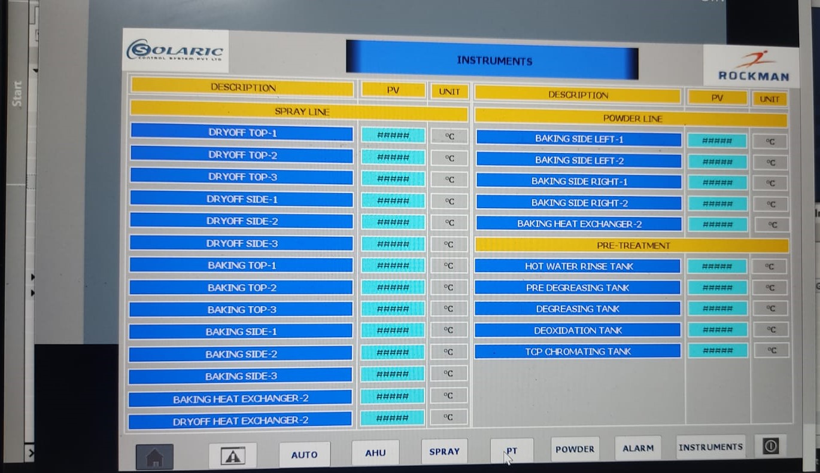
Task: Click the POWDER LINE section header
Action: [x=632, y=118]
